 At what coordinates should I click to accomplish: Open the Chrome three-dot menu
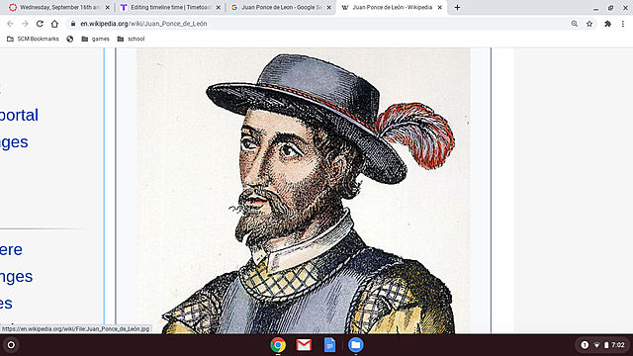[x=623, y=24]
